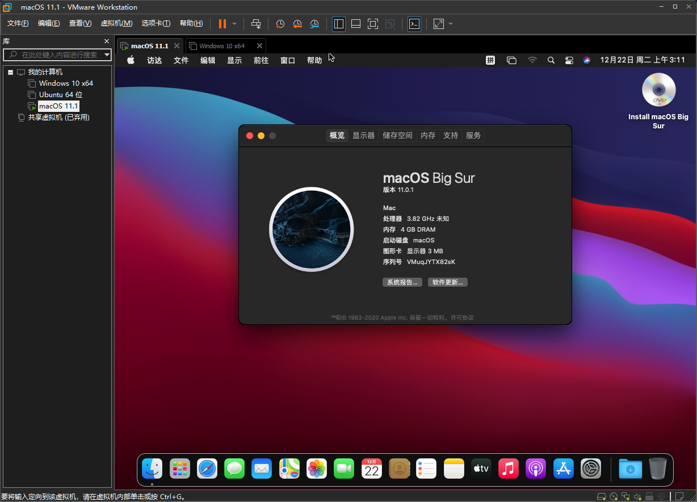
Task: Open the library search dropdown arrow
Action: [107, 55]
